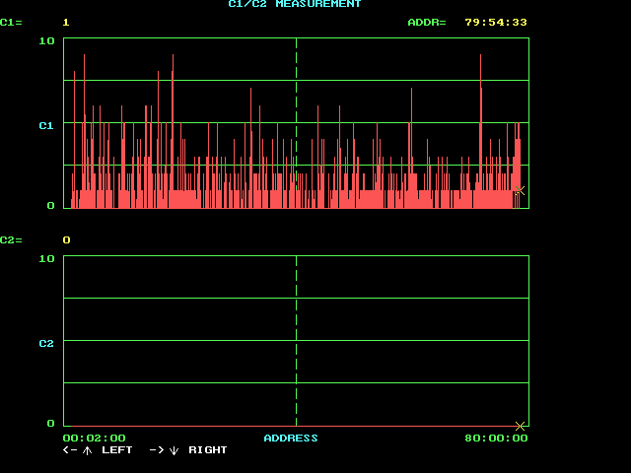Click the start address 00:02:00
631x473 pixels.
point(95,438)
